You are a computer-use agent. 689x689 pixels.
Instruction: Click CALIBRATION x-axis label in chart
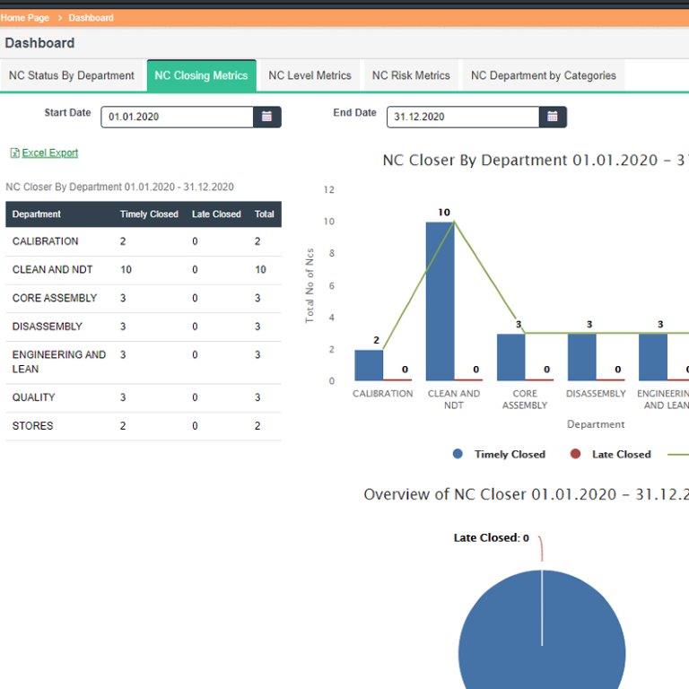(383, 394)
